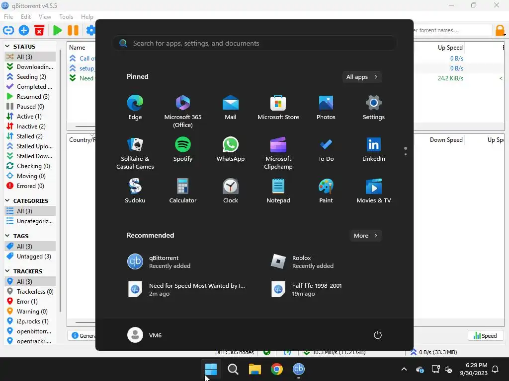Open notifications bell in system tray
This screenshot has height=381, width=509.
pyautogui.click(x=496, y=369)
